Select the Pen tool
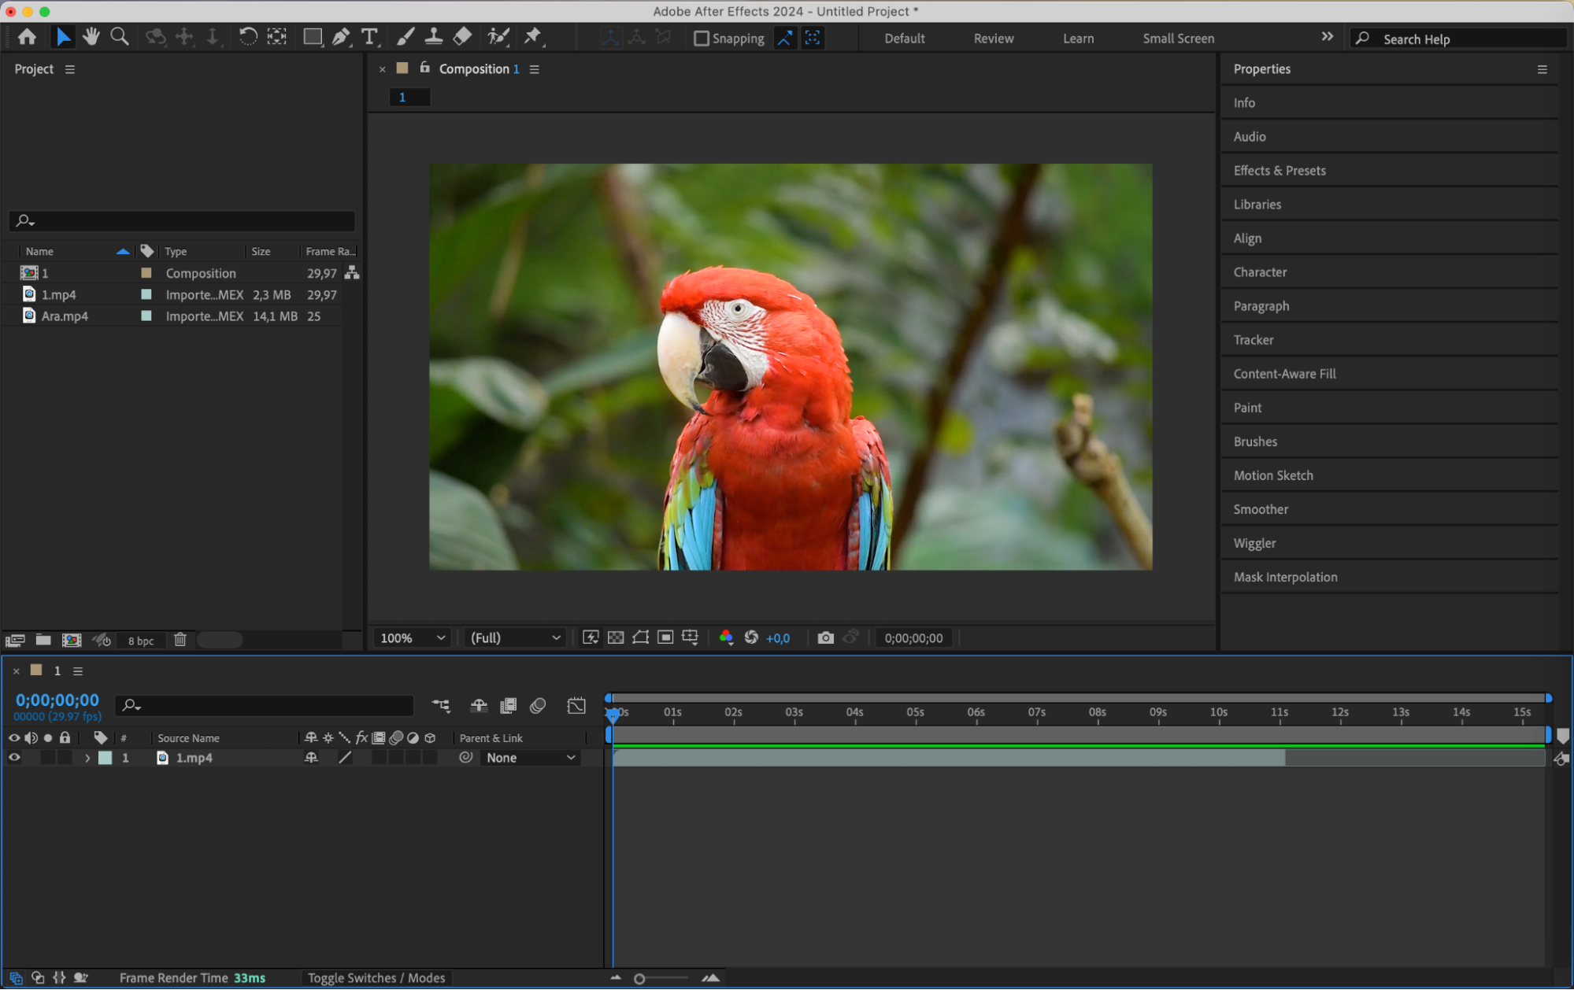Screen dimensions: 1574x990 pyautogui.click(x=341, y=37)
